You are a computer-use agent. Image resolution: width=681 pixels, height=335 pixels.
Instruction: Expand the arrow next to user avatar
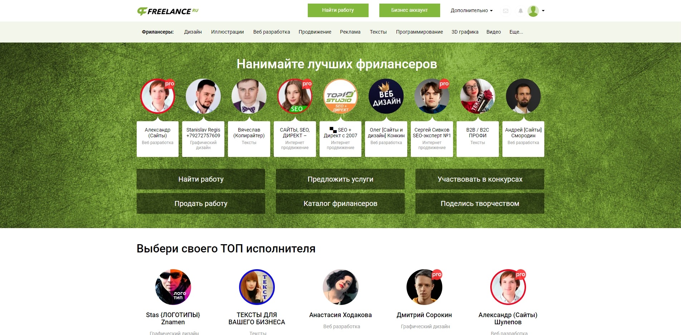pyautogui.click(x=543, y=11)
